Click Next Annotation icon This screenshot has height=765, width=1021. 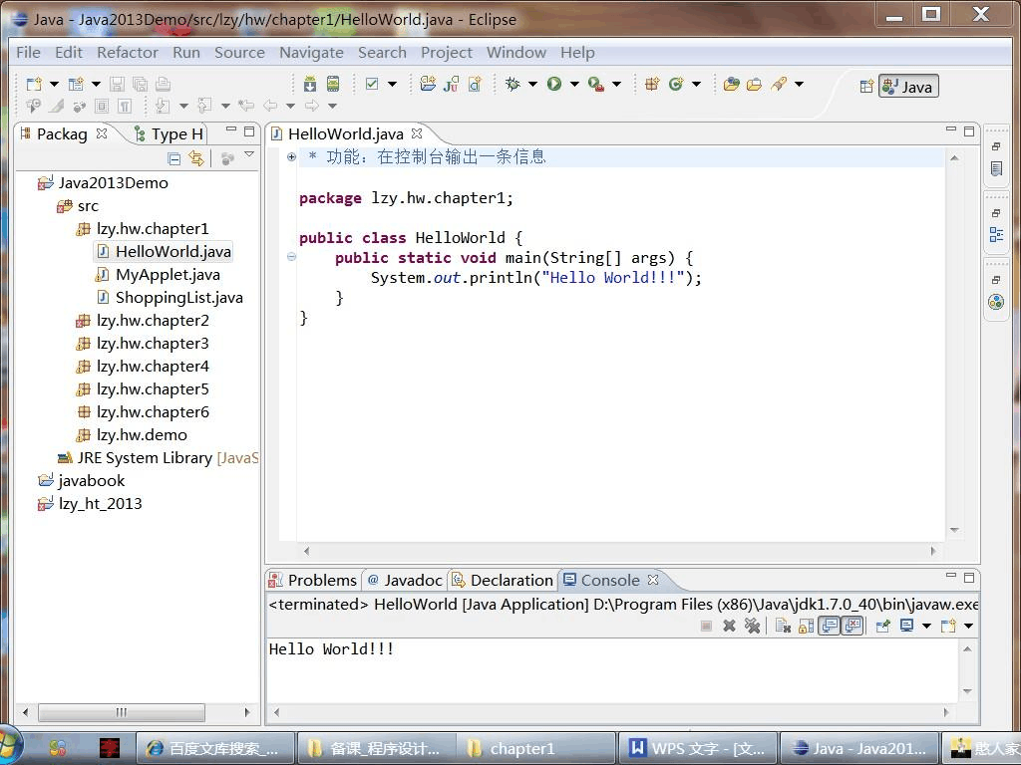click(163, 106)
